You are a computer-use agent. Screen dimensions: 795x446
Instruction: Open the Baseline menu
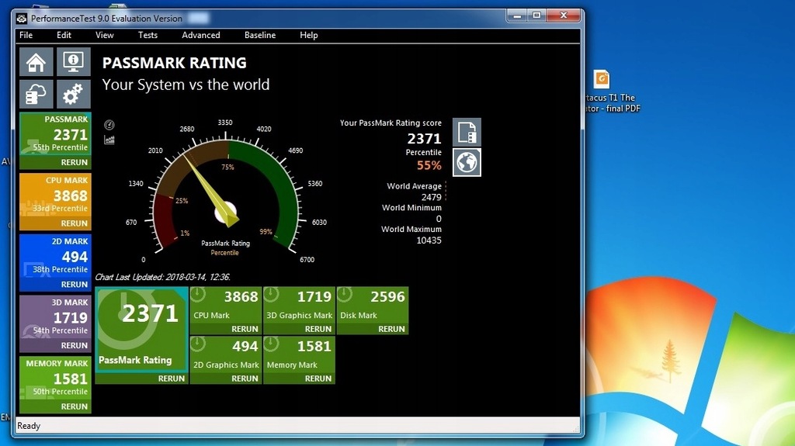tap(260, 35)
